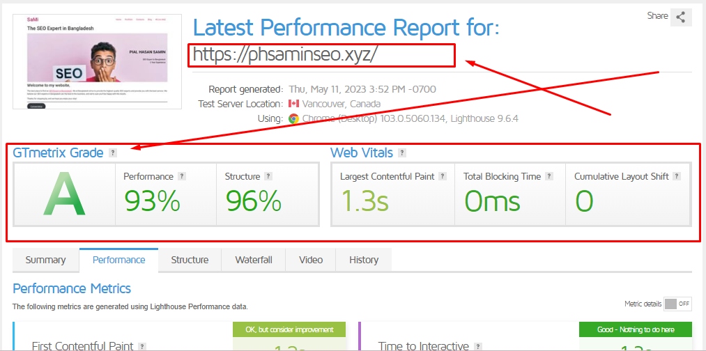
Task: Open GTmetrix Grade help question mark
Action: coord(113,153)
